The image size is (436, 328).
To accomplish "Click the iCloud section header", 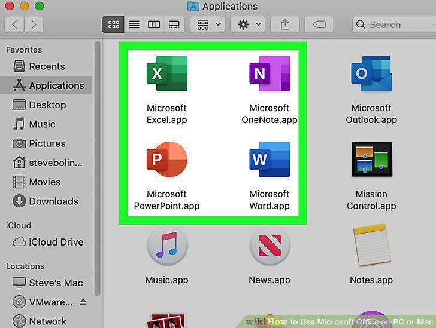I will click(x=19, y=225).
